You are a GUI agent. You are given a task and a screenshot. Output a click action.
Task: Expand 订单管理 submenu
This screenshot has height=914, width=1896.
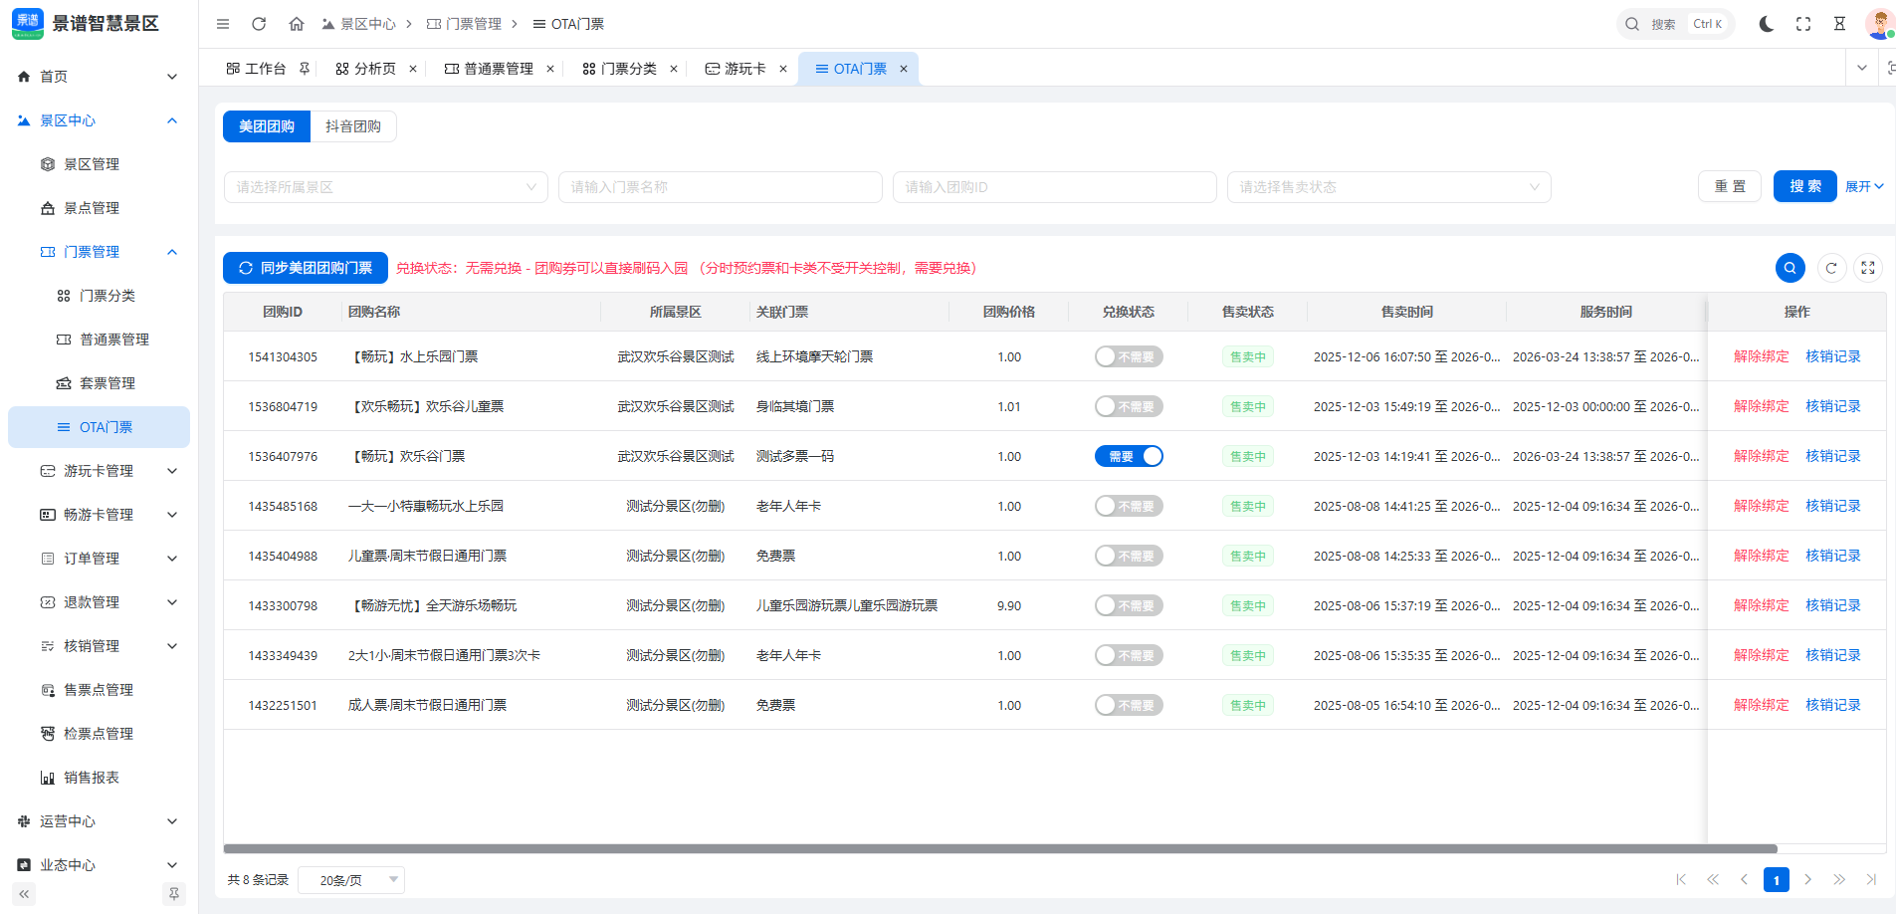[99, 559]
